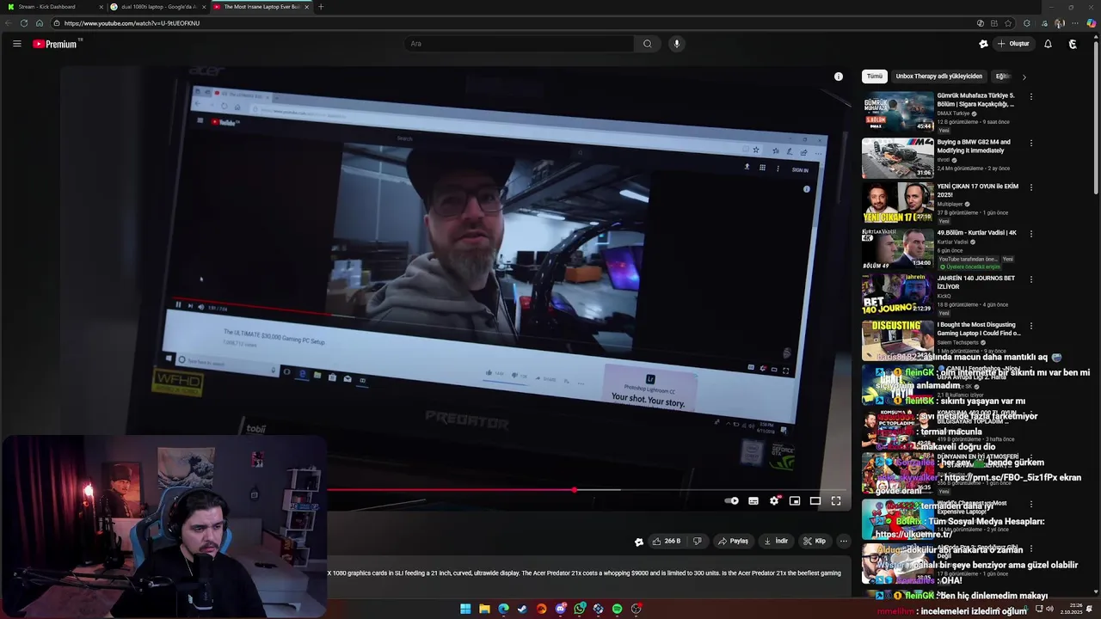Click the search magnifier button

click(647, 44)
